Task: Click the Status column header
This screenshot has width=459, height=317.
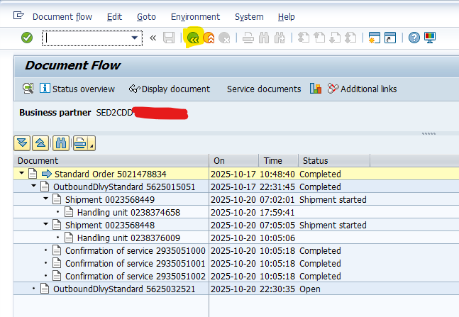Action: (334, 161)
